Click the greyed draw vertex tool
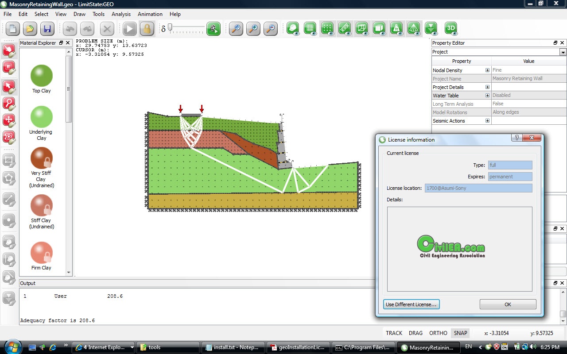This screenshot has width=567, height=354. pyautogui.click(x=9, y=221)
